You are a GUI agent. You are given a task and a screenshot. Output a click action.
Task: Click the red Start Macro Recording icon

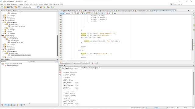(107, 13)
